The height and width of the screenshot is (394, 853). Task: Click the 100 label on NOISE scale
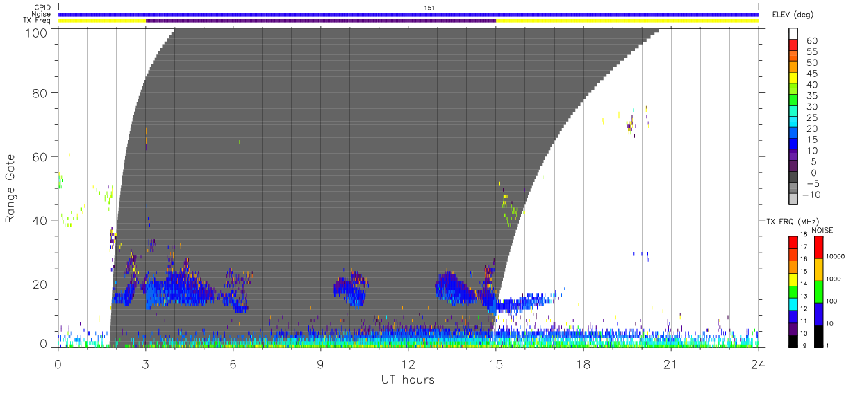click(833, 301)
